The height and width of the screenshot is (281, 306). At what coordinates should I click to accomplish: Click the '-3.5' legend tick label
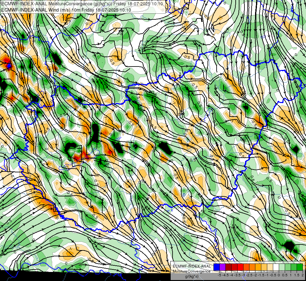pyautogui.click(x=237, y=275)
